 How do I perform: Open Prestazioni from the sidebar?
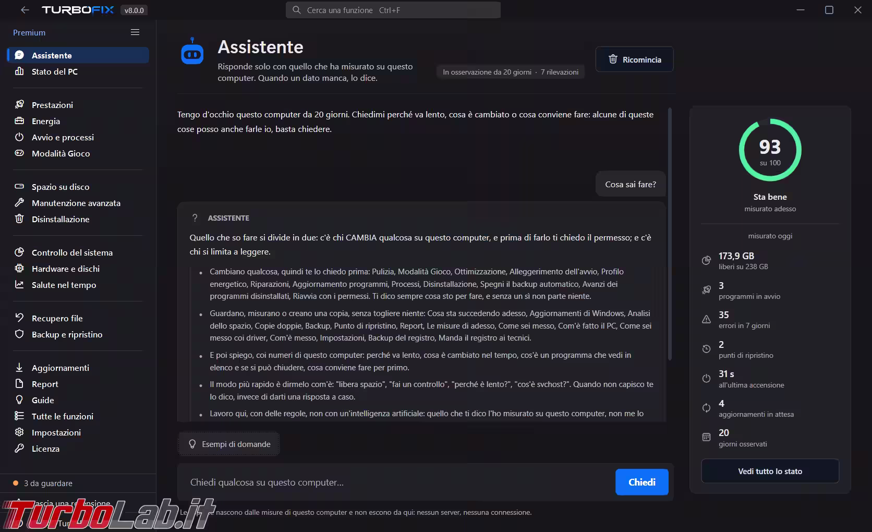click(78, 105)
